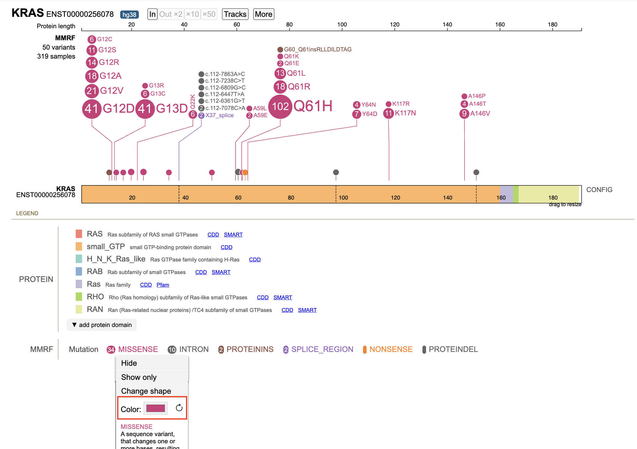Select the Q61R mutation disc showing 18

point(280,87)
